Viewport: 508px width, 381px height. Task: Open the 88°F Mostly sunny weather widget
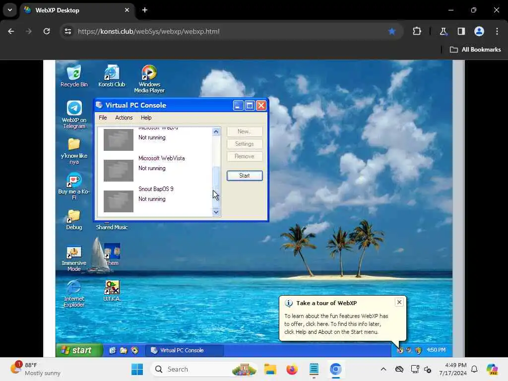coord(36,369)
